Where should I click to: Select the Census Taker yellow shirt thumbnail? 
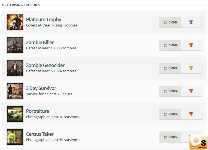pos(15,137)
